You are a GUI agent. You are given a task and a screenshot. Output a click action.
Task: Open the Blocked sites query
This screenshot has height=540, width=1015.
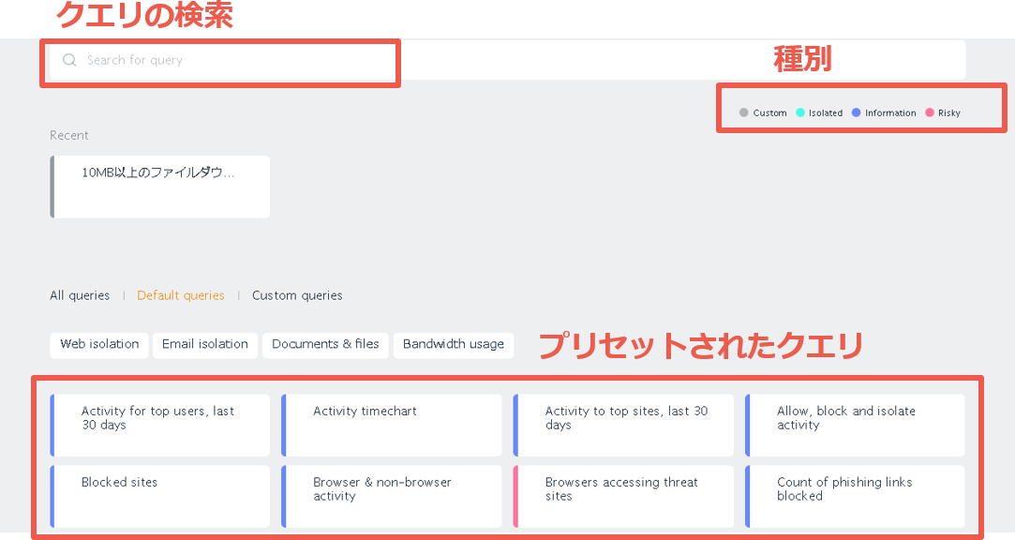click(160, 497)
